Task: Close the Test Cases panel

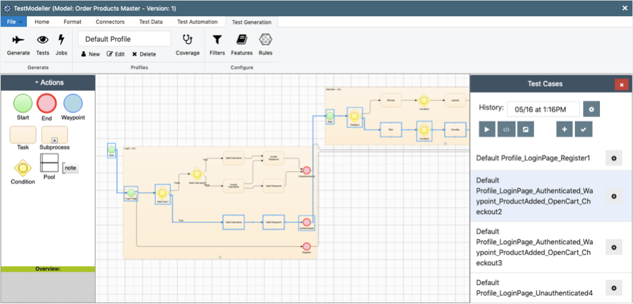Action: pos(622,85)
